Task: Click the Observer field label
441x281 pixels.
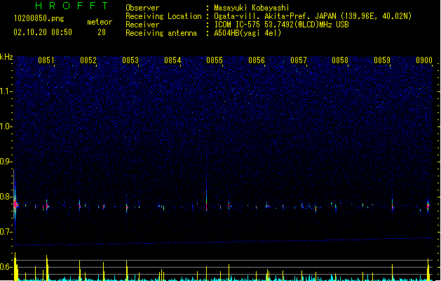Action: (142, 8)
